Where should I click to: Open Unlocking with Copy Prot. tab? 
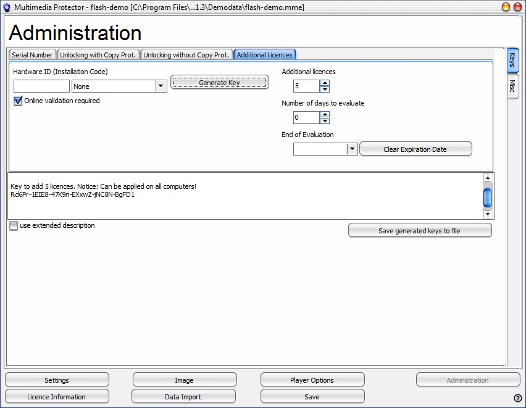click(x=98, y=55)
